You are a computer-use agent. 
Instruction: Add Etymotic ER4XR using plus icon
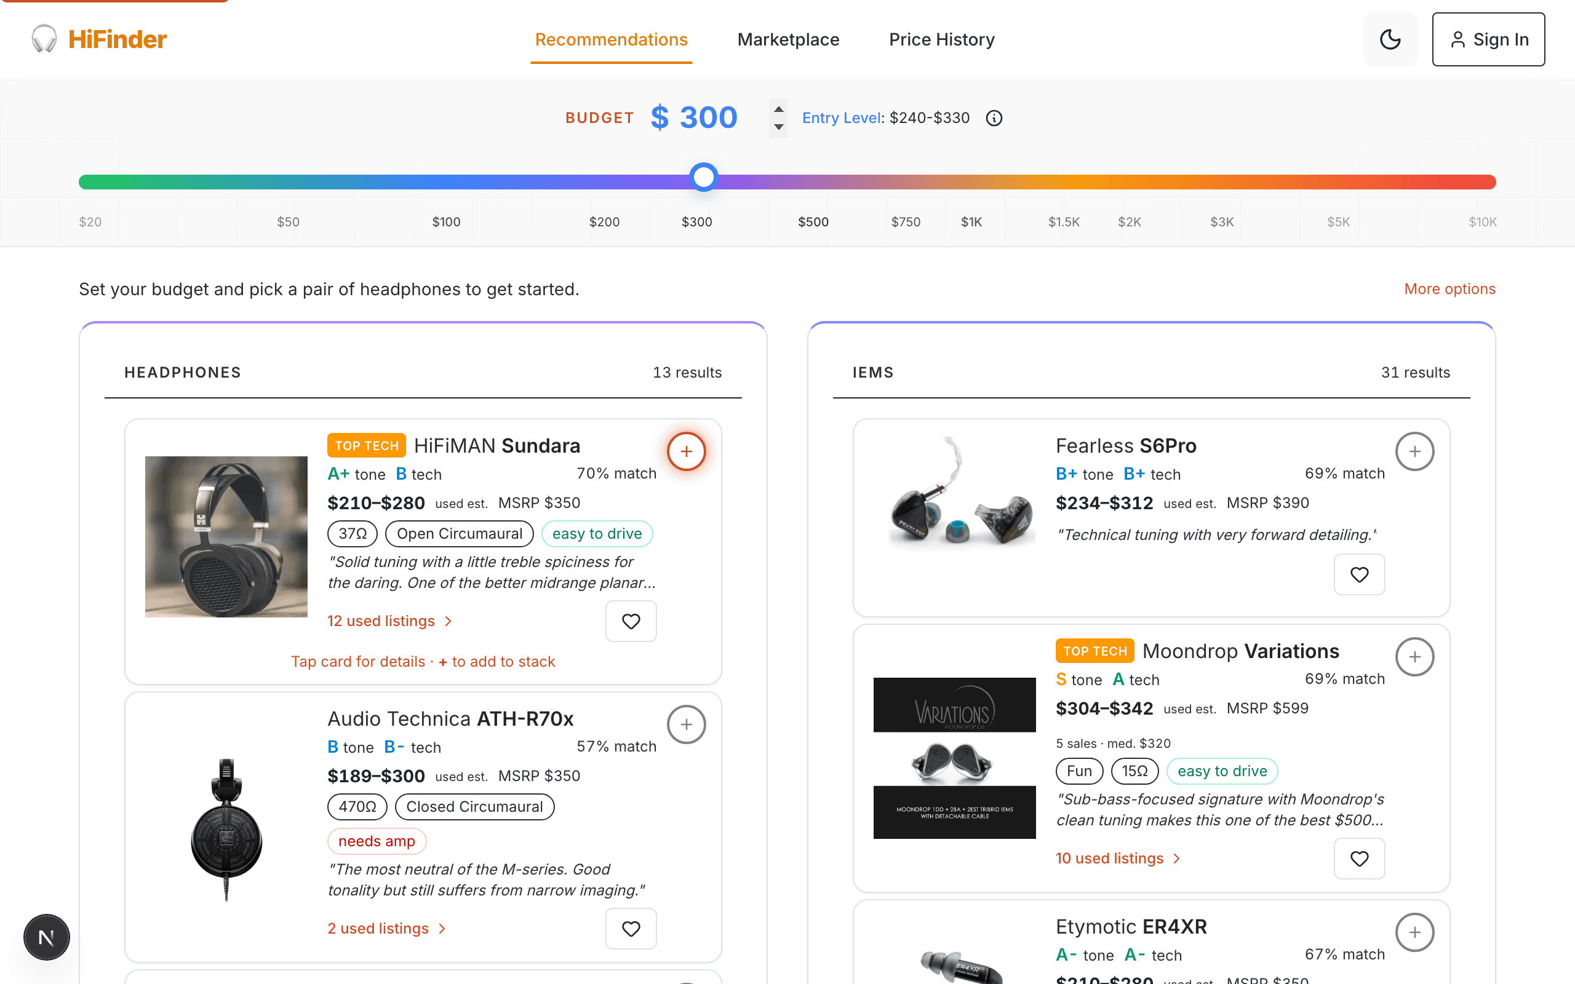pos(1416,932)
